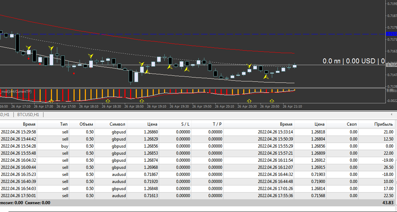
Task: Click the open price 0.71613
Action: [151, 196]
